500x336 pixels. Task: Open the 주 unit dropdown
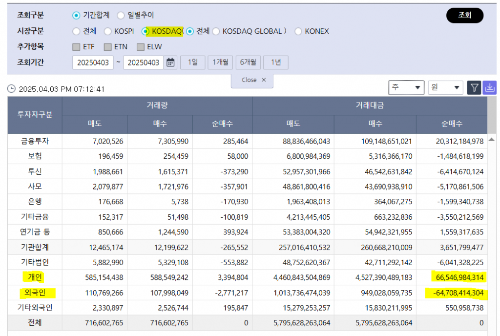pos(406,87)
